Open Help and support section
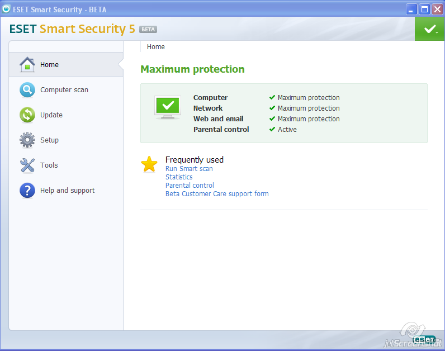 tap(66, 190)
